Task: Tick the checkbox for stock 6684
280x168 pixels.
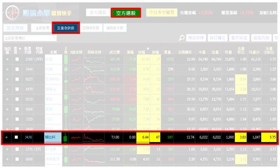Action: 17,109
